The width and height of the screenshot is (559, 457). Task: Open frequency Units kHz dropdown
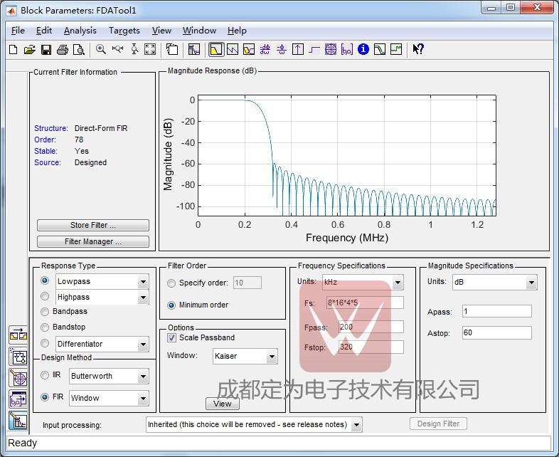click(398, 282)
